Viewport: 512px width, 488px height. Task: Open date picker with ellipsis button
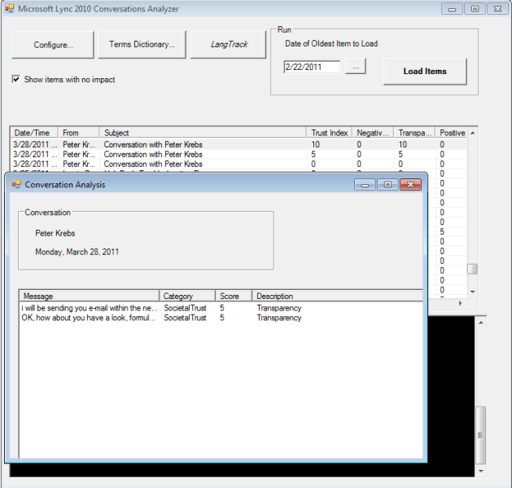point(356,67)
